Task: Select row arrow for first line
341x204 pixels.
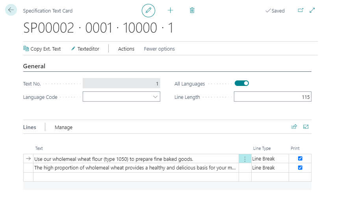Action: point(28,159)
